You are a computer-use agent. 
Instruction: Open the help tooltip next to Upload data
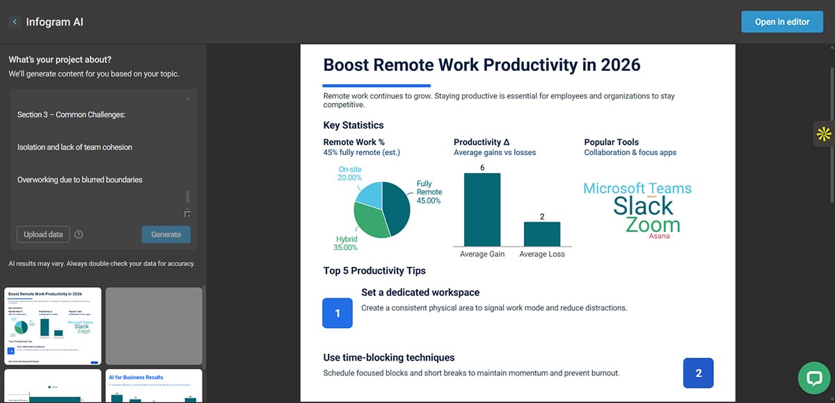(x=79, y=234)
